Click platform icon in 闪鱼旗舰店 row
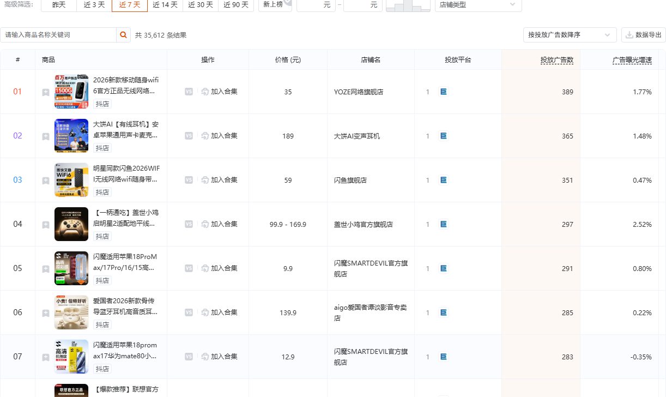The image size is (666, 397). (x=444, y=180)
